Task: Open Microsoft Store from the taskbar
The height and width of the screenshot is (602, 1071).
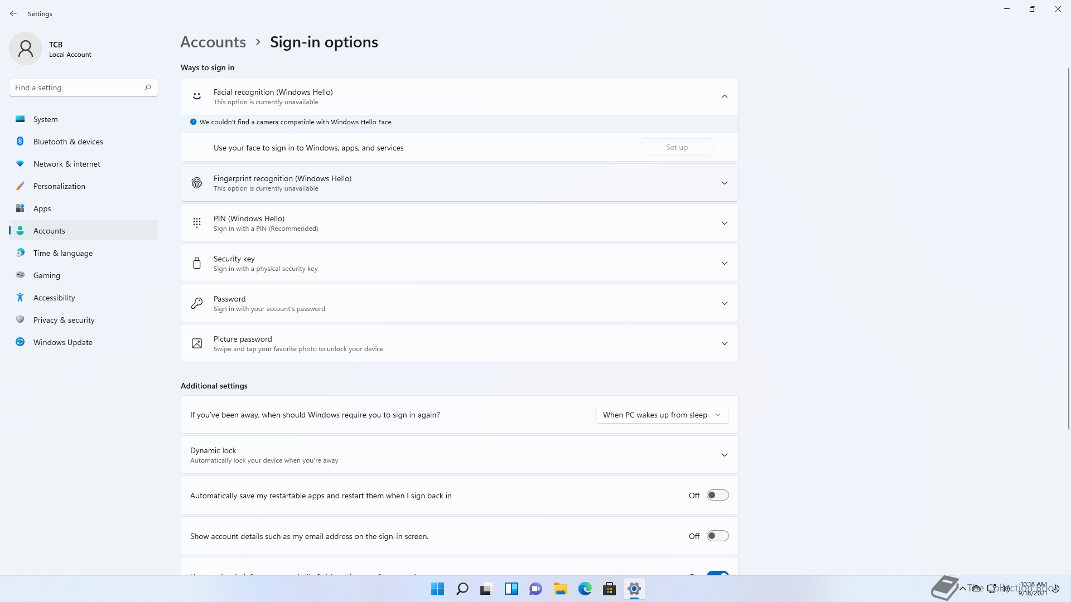Action: [610, 589]
